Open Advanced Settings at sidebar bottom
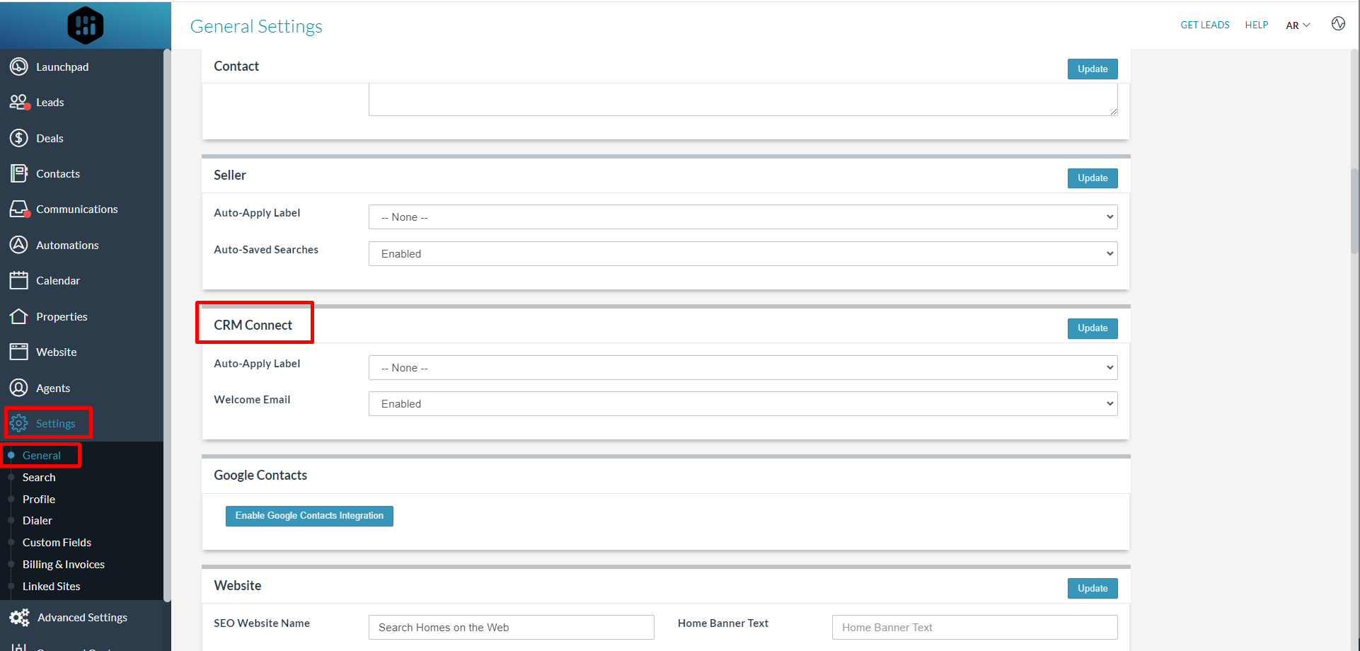The image size is (1360, 651). coord(81,617)
